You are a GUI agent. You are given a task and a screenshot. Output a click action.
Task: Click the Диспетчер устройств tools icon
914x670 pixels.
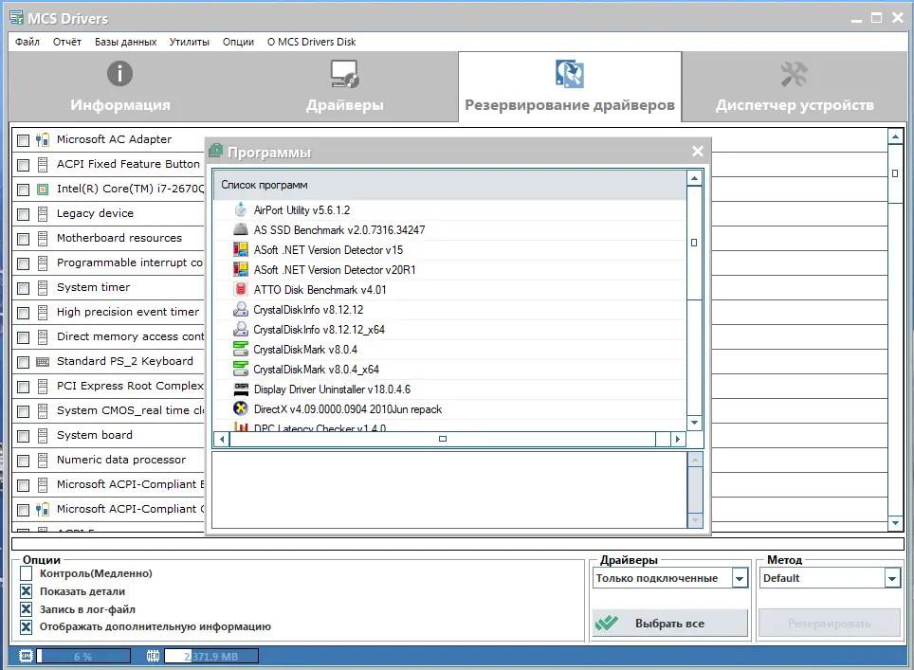click(x=794, y=74)
